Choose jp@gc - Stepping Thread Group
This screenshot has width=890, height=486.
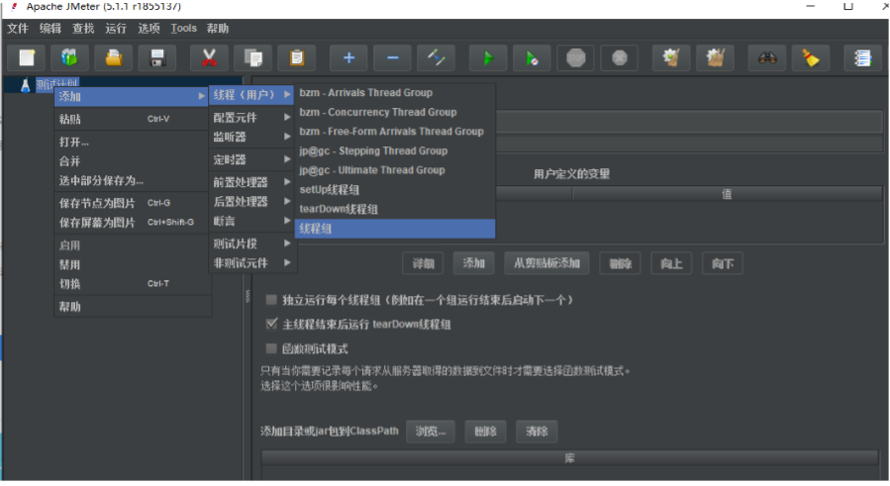click(x=394, y=150)
